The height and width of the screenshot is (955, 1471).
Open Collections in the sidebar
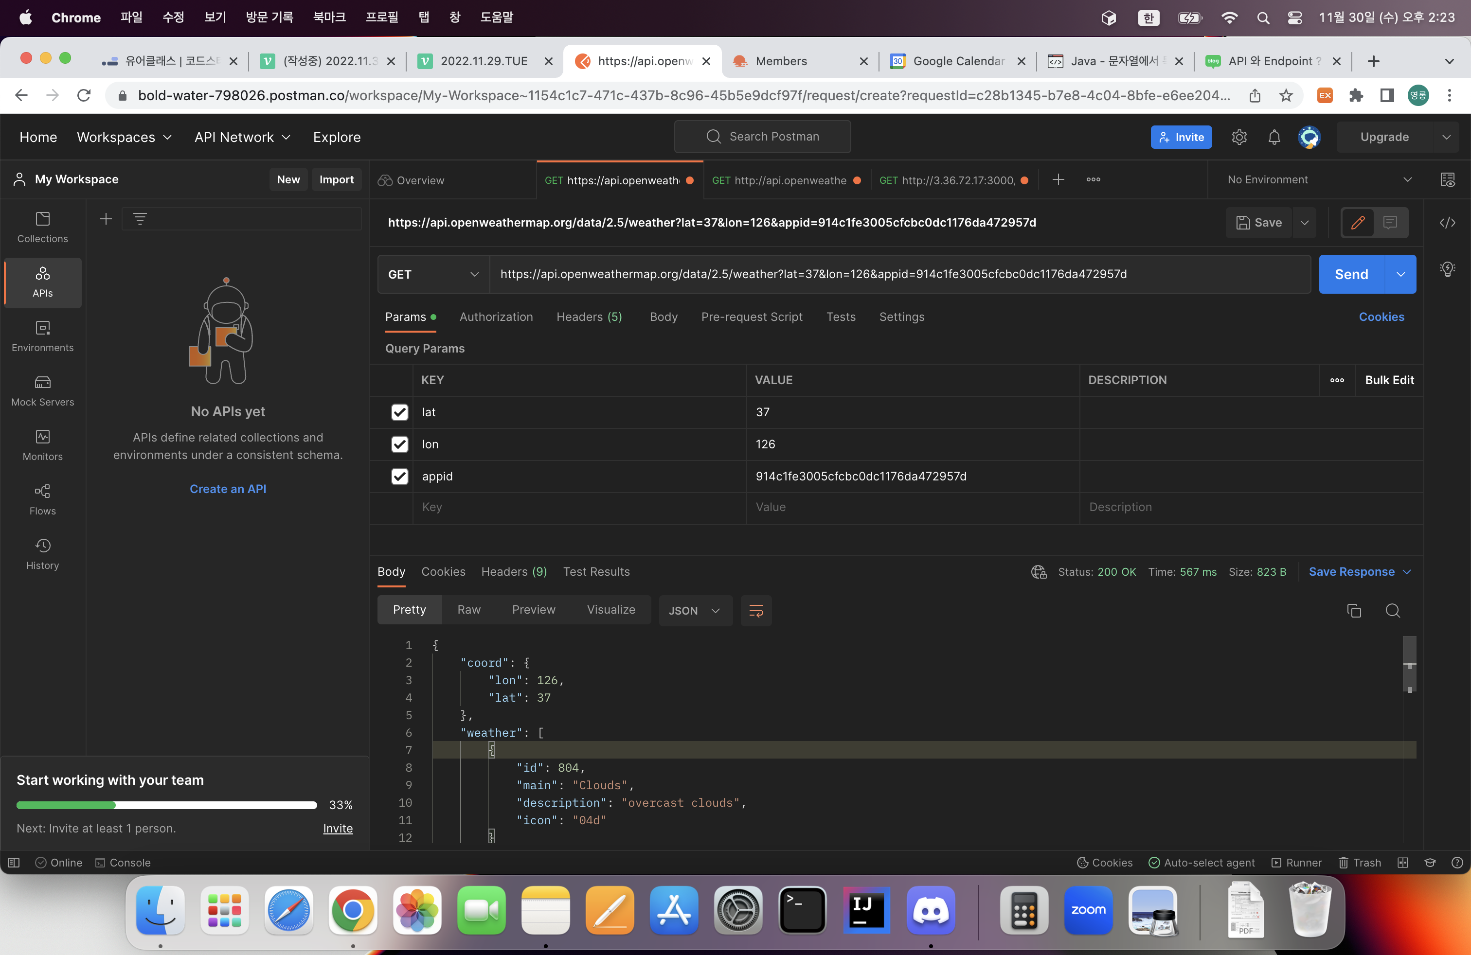[x=43, y=227]
